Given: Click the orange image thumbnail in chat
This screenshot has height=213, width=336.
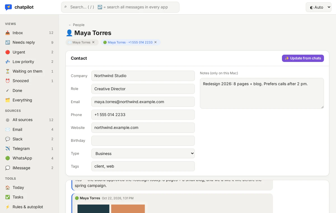Looking at the screenshot, I should pyautogui.click(x=128, y=209).
